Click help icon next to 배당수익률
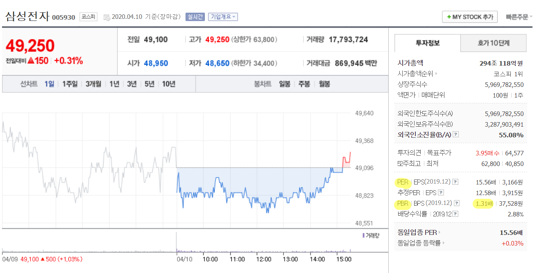The image size is (537, 273). [x=455, y=214]
